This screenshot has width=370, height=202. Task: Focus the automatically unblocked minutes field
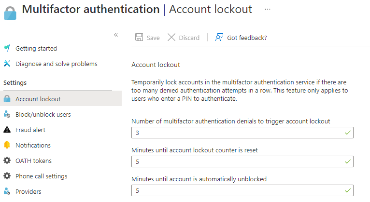(x=242, y=190)
